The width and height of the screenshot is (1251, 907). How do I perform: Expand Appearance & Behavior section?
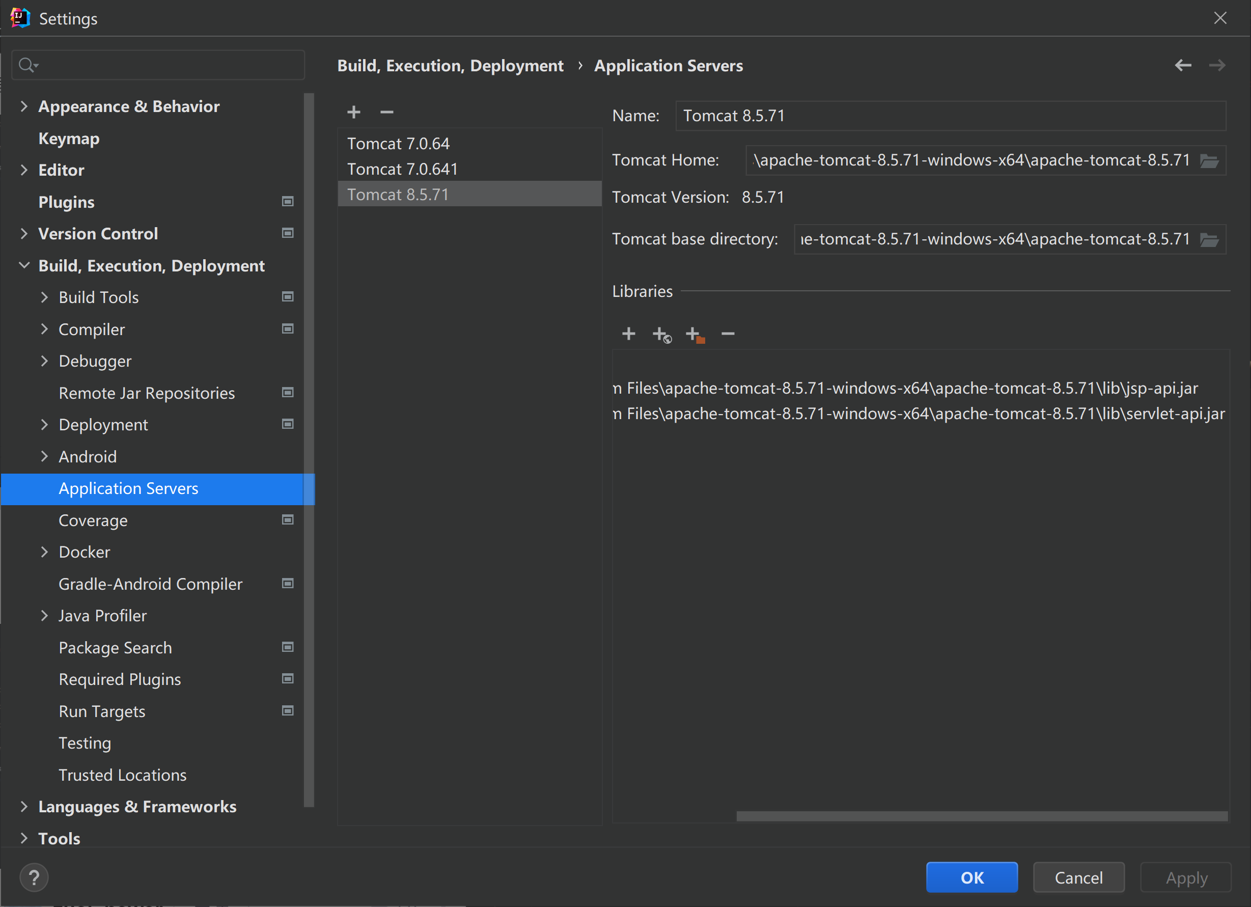pyautogui.click(x=24, y=106)
